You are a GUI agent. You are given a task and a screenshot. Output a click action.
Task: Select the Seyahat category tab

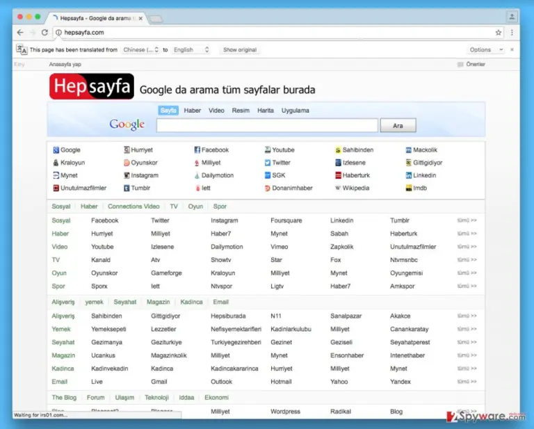pyautogui.click(x=125, y=302)
